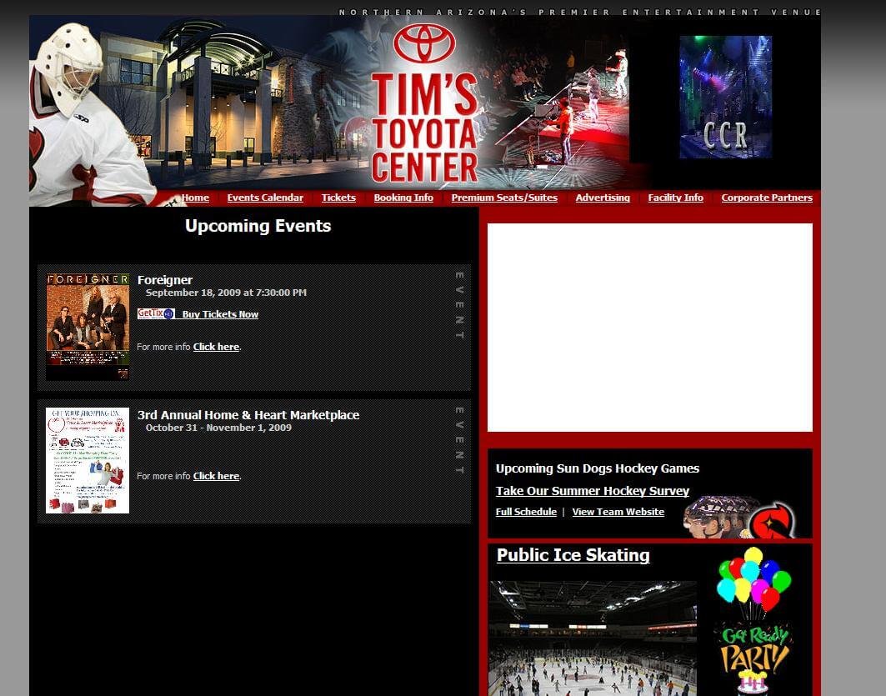The width and height of the screenshot is (886, 696).
Task: Click the Get Ready Party balloons graphic
Action: pyautogui.click(x=753, y=620)
